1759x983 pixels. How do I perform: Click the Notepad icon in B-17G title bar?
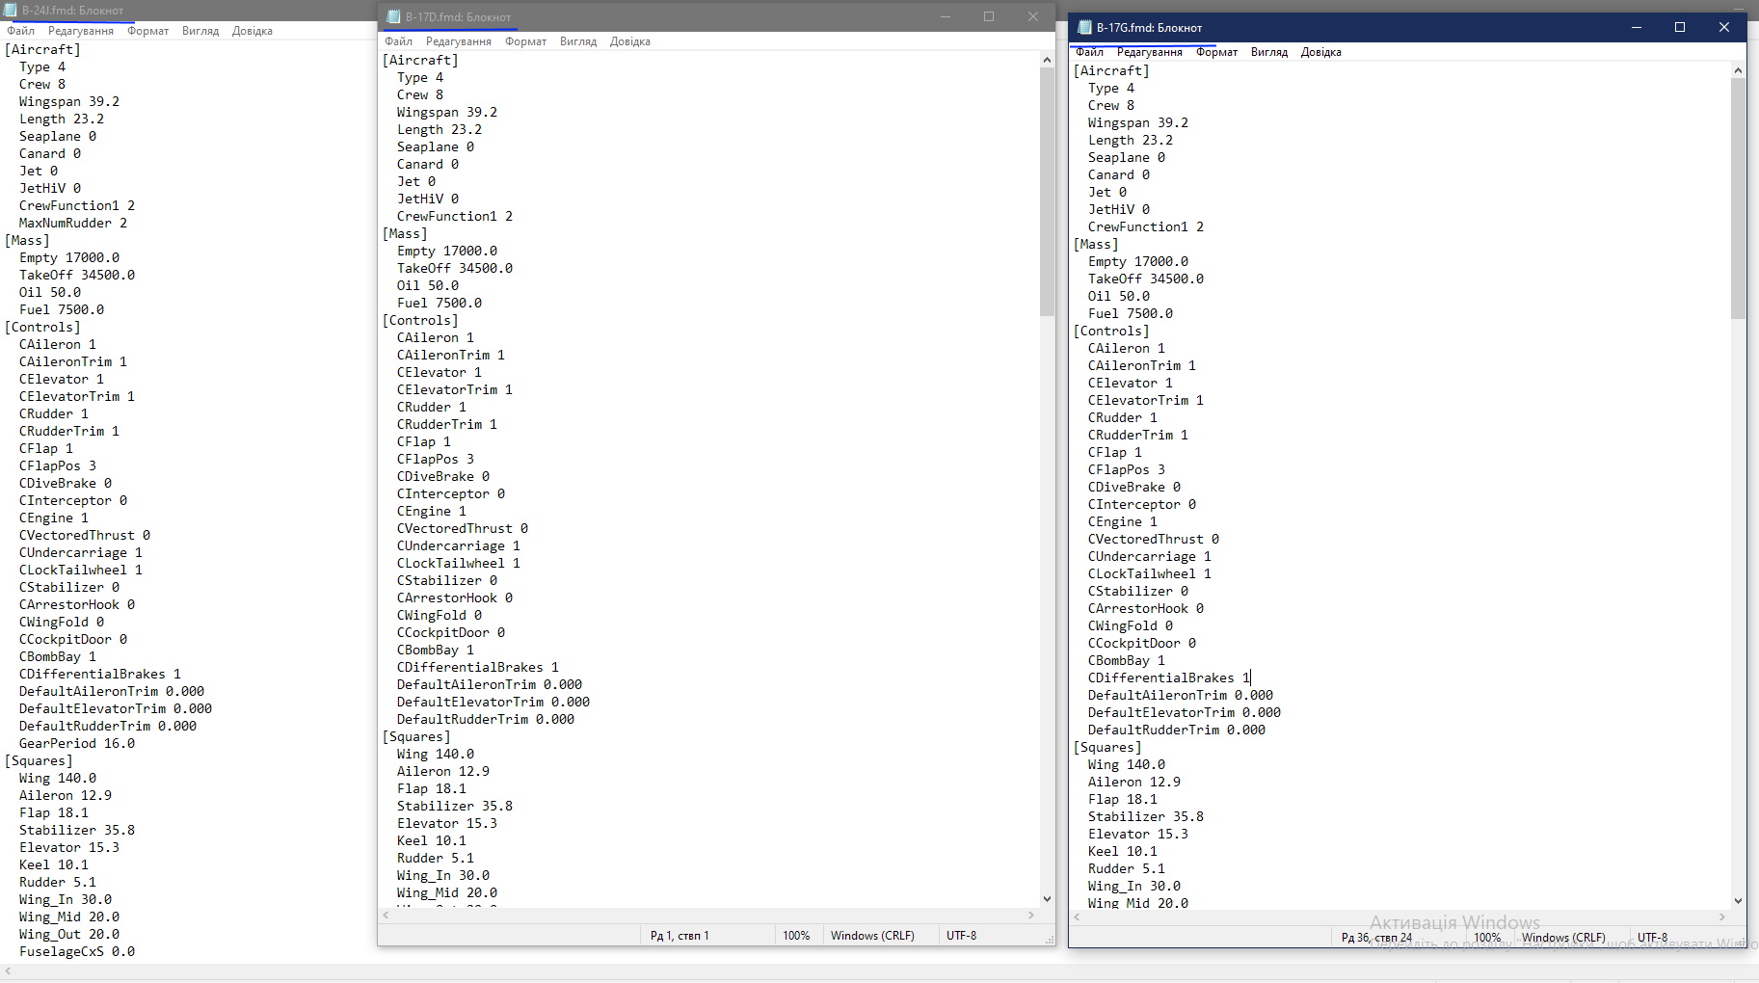[x=1084, y=27]
